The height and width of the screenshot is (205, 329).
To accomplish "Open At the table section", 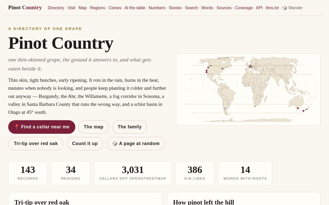I will coord(135,8).
